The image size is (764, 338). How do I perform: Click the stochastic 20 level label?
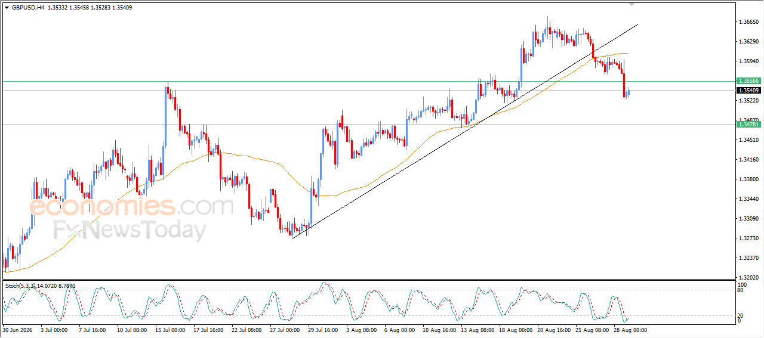(741, 315)
